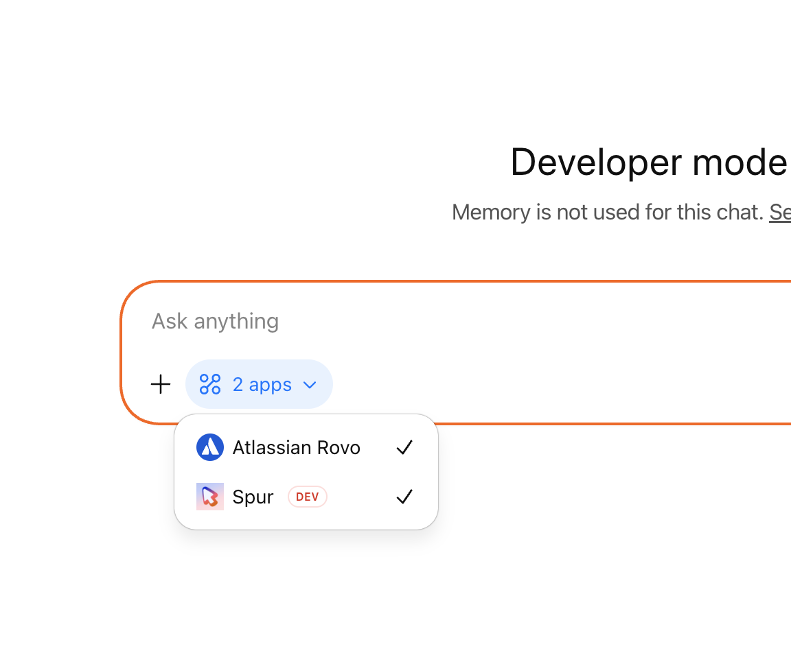Image resolution: width=791 pixels, height=653 pixels.
Task: Click the blue connectors icon inside the apps pill
Action: (210, 384)
